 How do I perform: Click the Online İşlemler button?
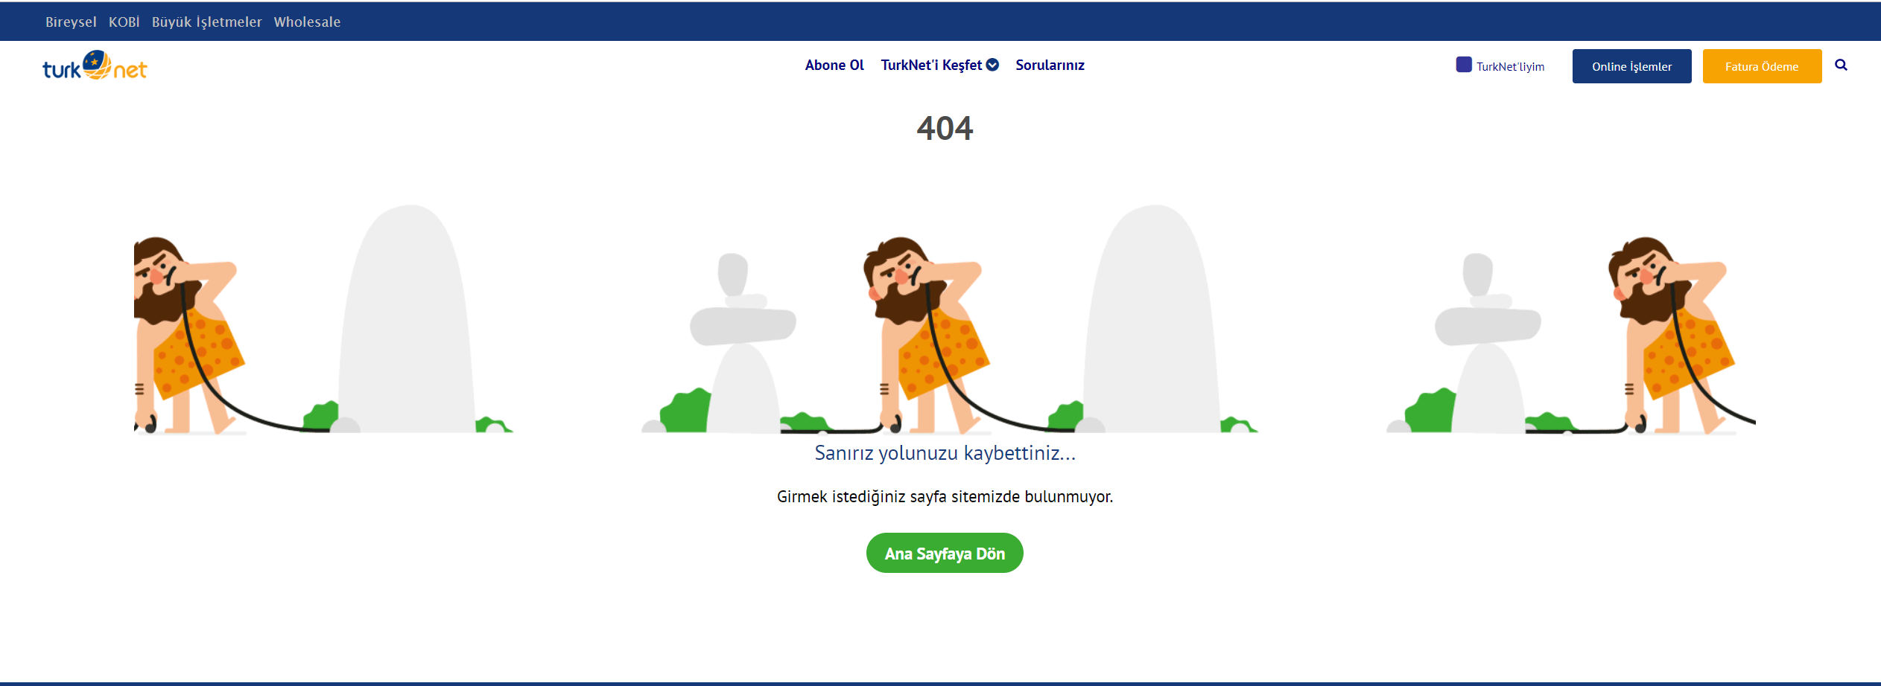point(1631,66)
